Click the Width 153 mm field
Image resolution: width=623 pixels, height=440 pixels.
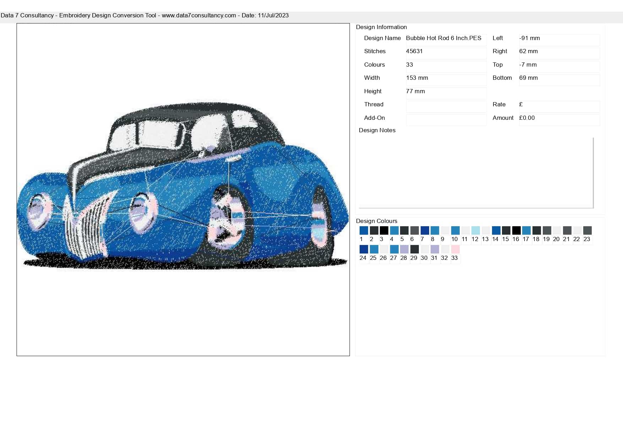(x=446, y=80)
